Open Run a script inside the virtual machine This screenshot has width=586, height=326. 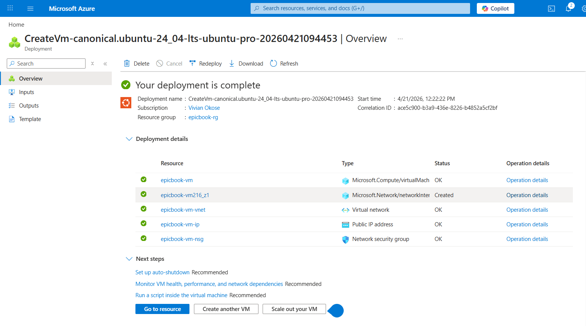click(x=182, y=295)
